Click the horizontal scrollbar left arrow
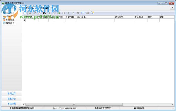The image size is (176, 111). 24,104
